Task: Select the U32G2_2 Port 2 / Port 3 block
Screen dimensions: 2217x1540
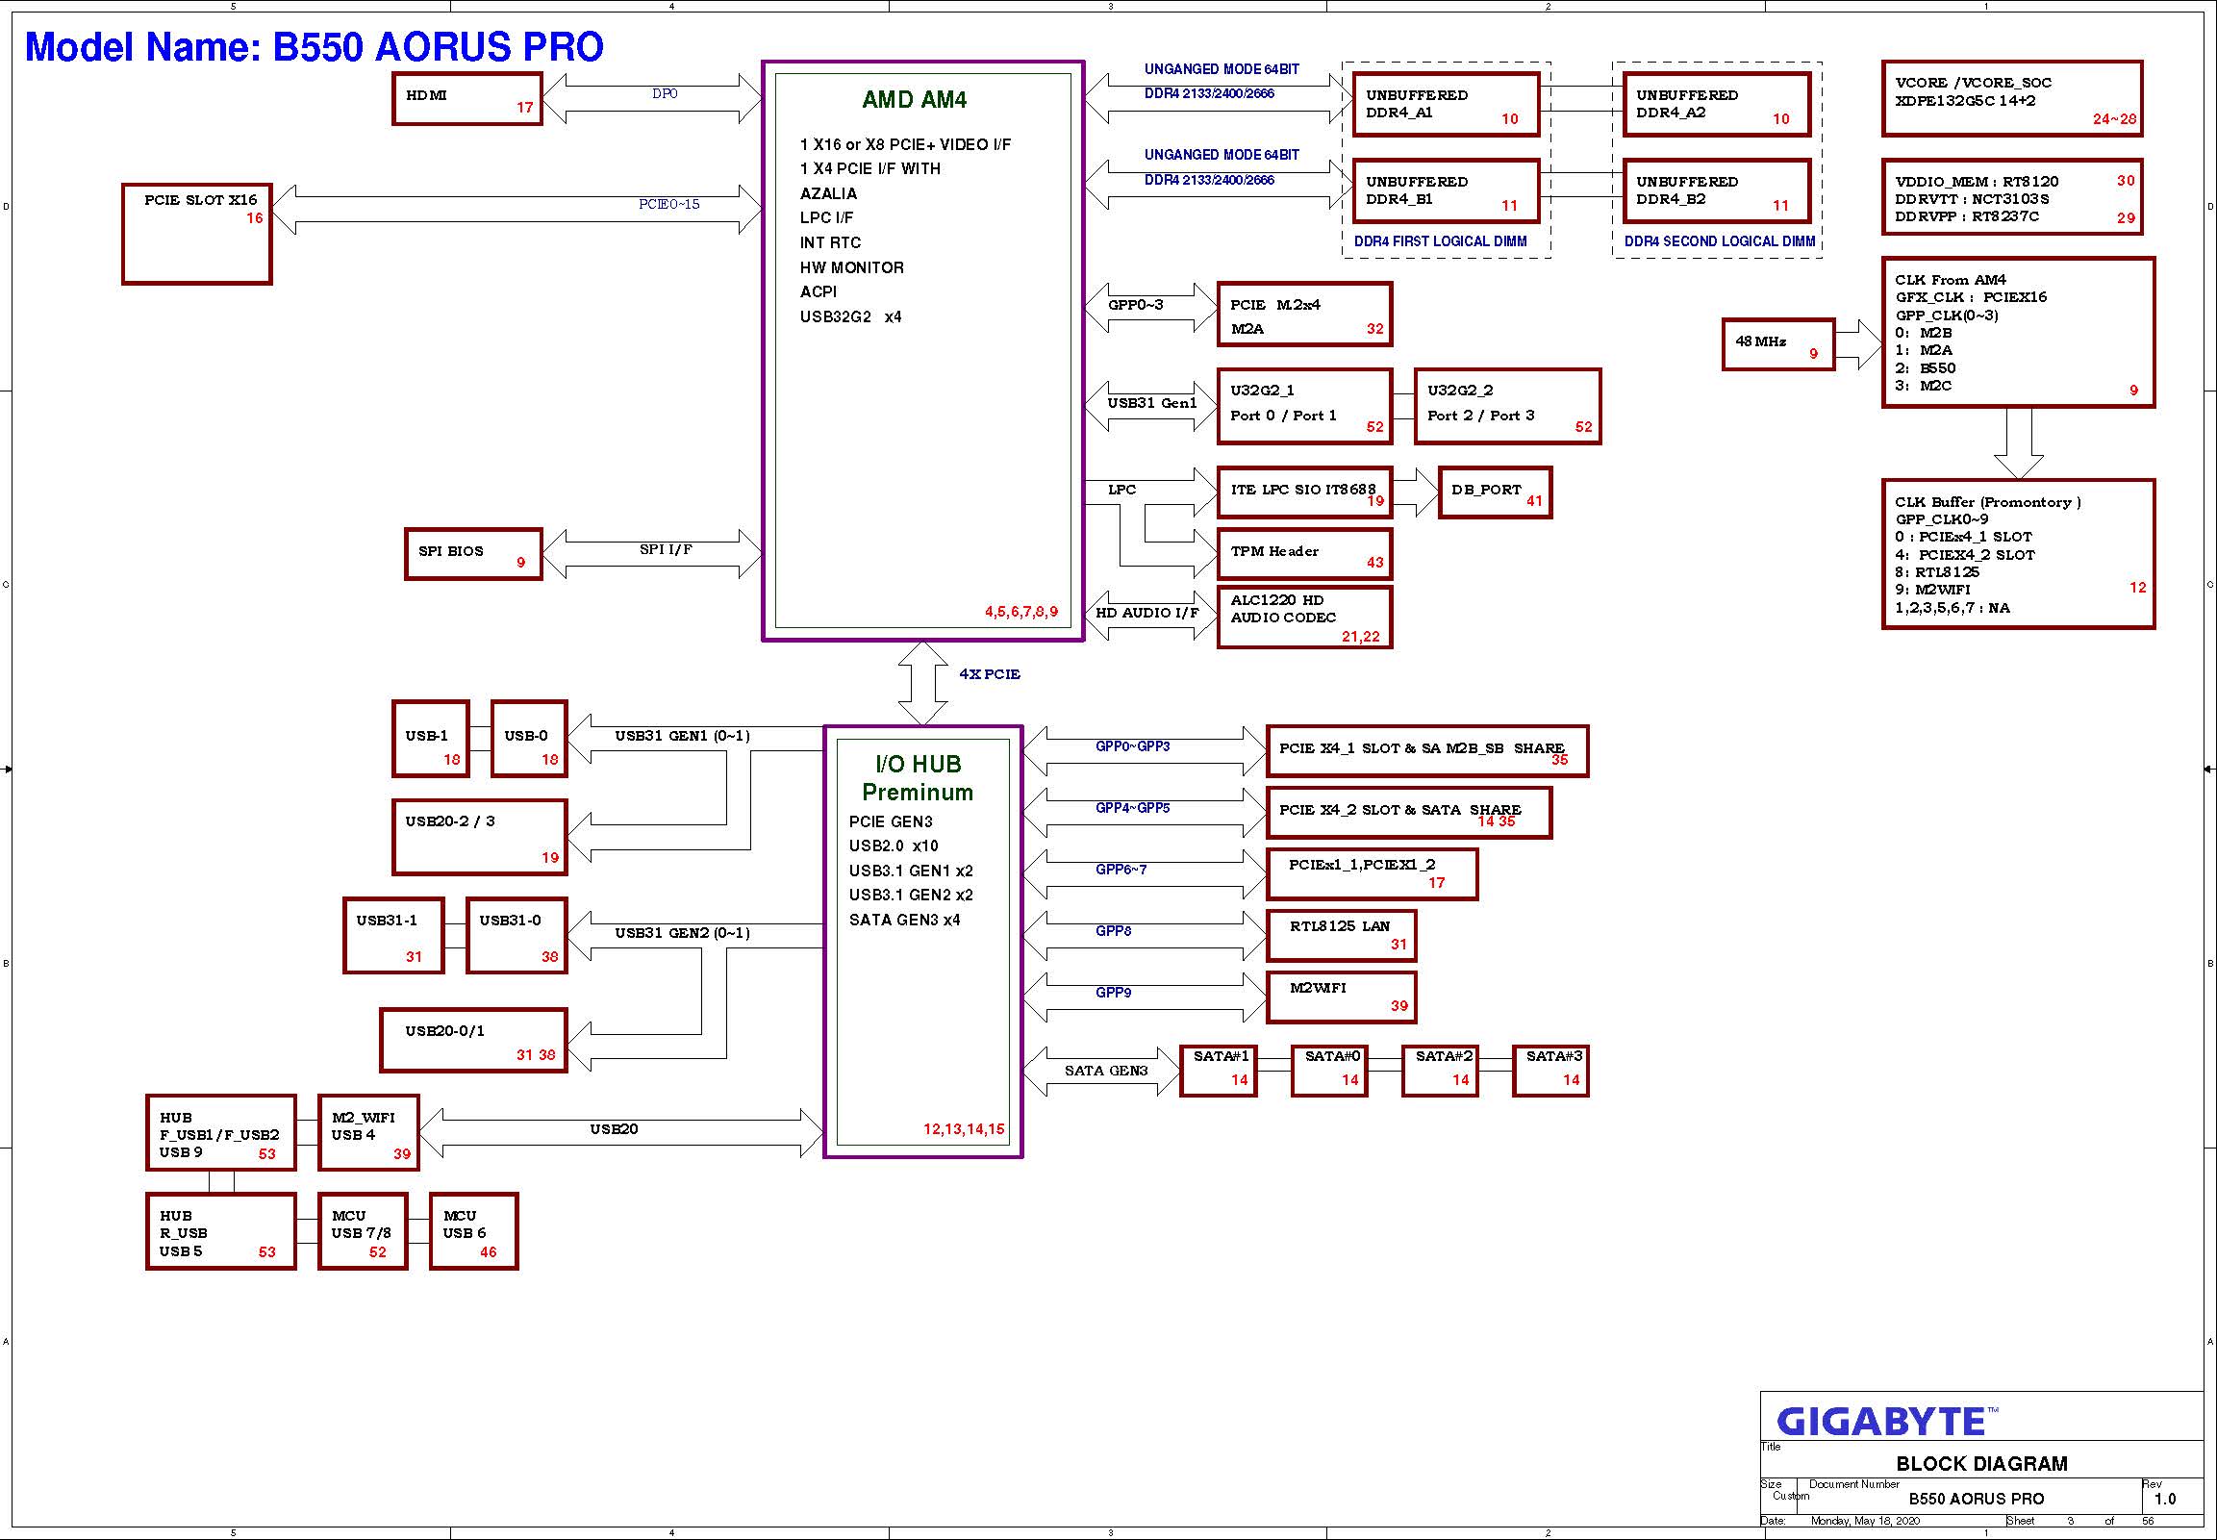Action: 1507,406
